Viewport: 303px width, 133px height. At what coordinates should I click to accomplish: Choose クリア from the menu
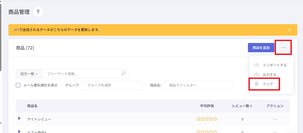[268, 84]
